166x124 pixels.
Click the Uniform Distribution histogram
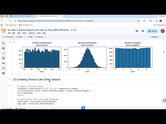pos(42,57)
